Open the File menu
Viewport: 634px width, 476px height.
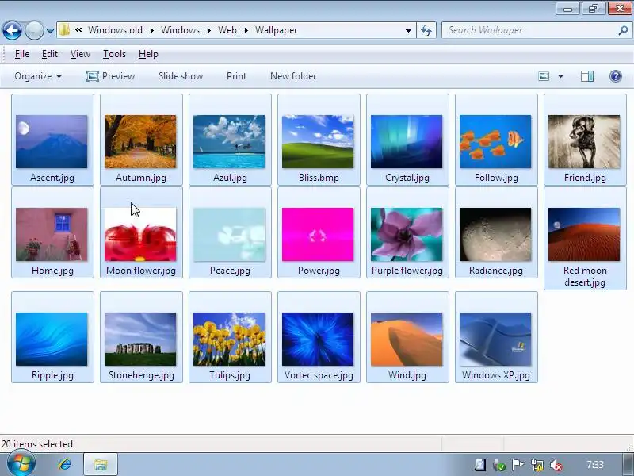[22, 54]
